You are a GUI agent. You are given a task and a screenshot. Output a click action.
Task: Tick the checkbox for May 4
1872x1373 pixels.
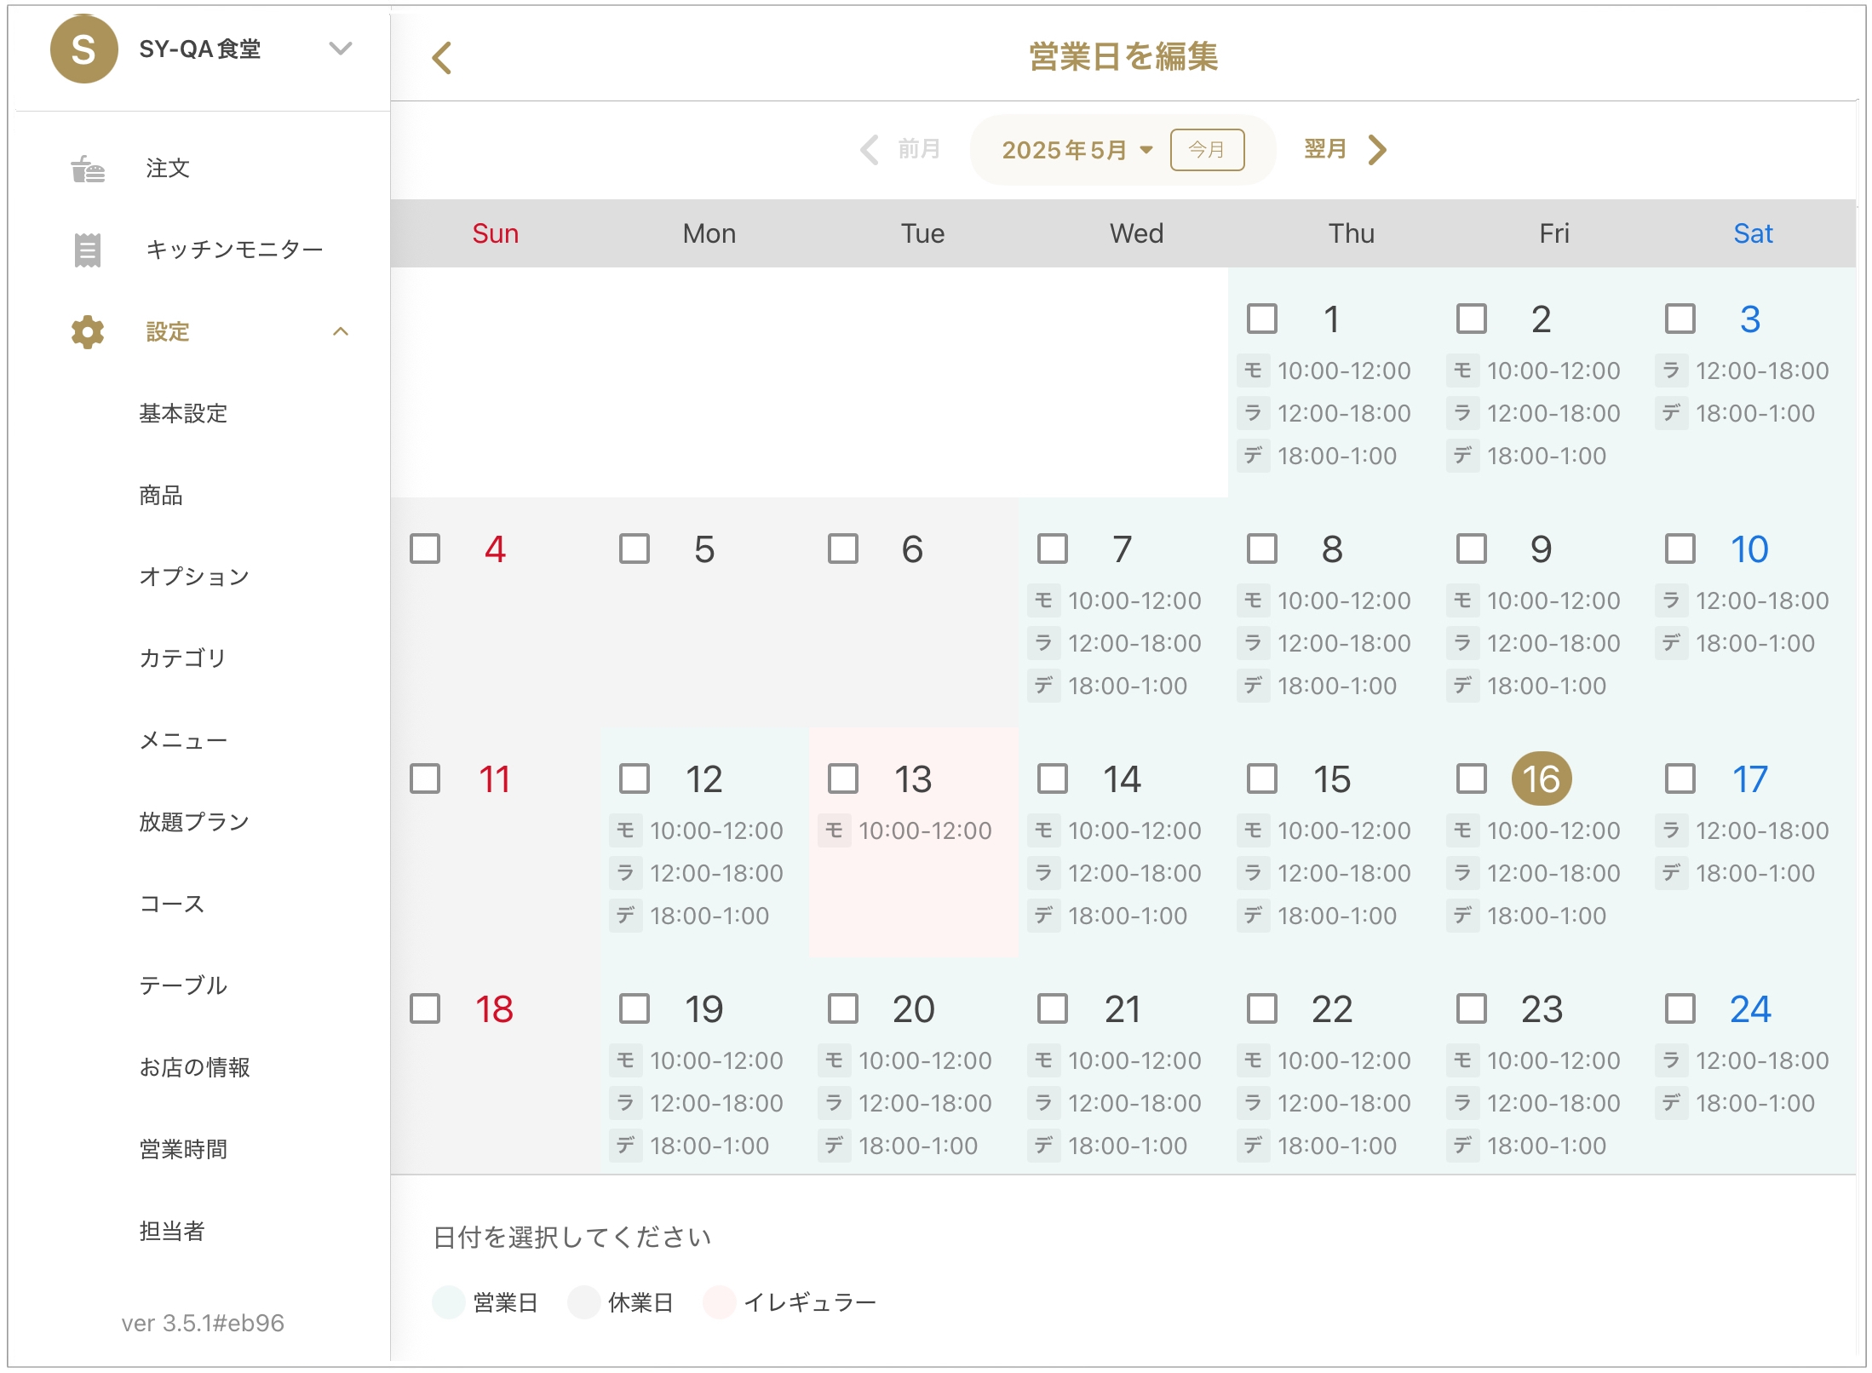[425, 549]
